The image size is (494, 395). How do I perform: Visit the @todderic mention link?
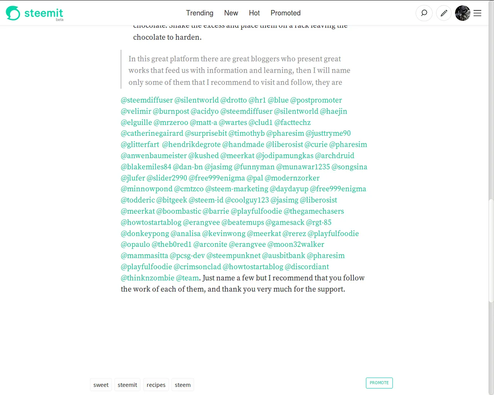tap(138, 200)
